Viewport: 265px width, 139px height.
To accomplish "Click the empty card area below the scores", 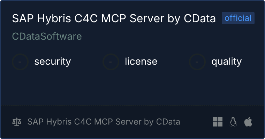I will [x=132, y=88].
